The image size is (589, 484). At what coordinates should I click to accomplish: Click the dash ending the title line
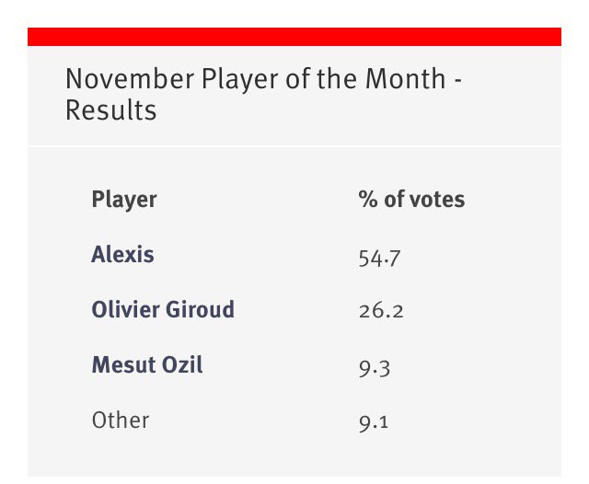pos(458,80)
